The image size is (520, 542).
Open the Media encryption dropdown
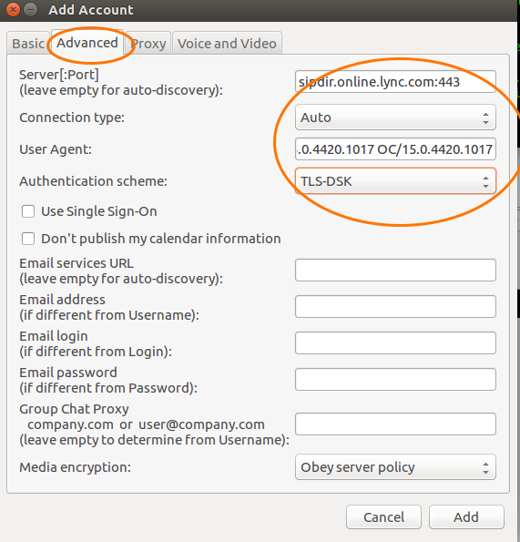tap(395, 467)
